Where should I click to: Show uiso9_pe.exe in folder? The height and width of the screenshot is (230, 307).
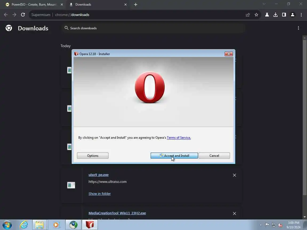(x=99, y=194)
